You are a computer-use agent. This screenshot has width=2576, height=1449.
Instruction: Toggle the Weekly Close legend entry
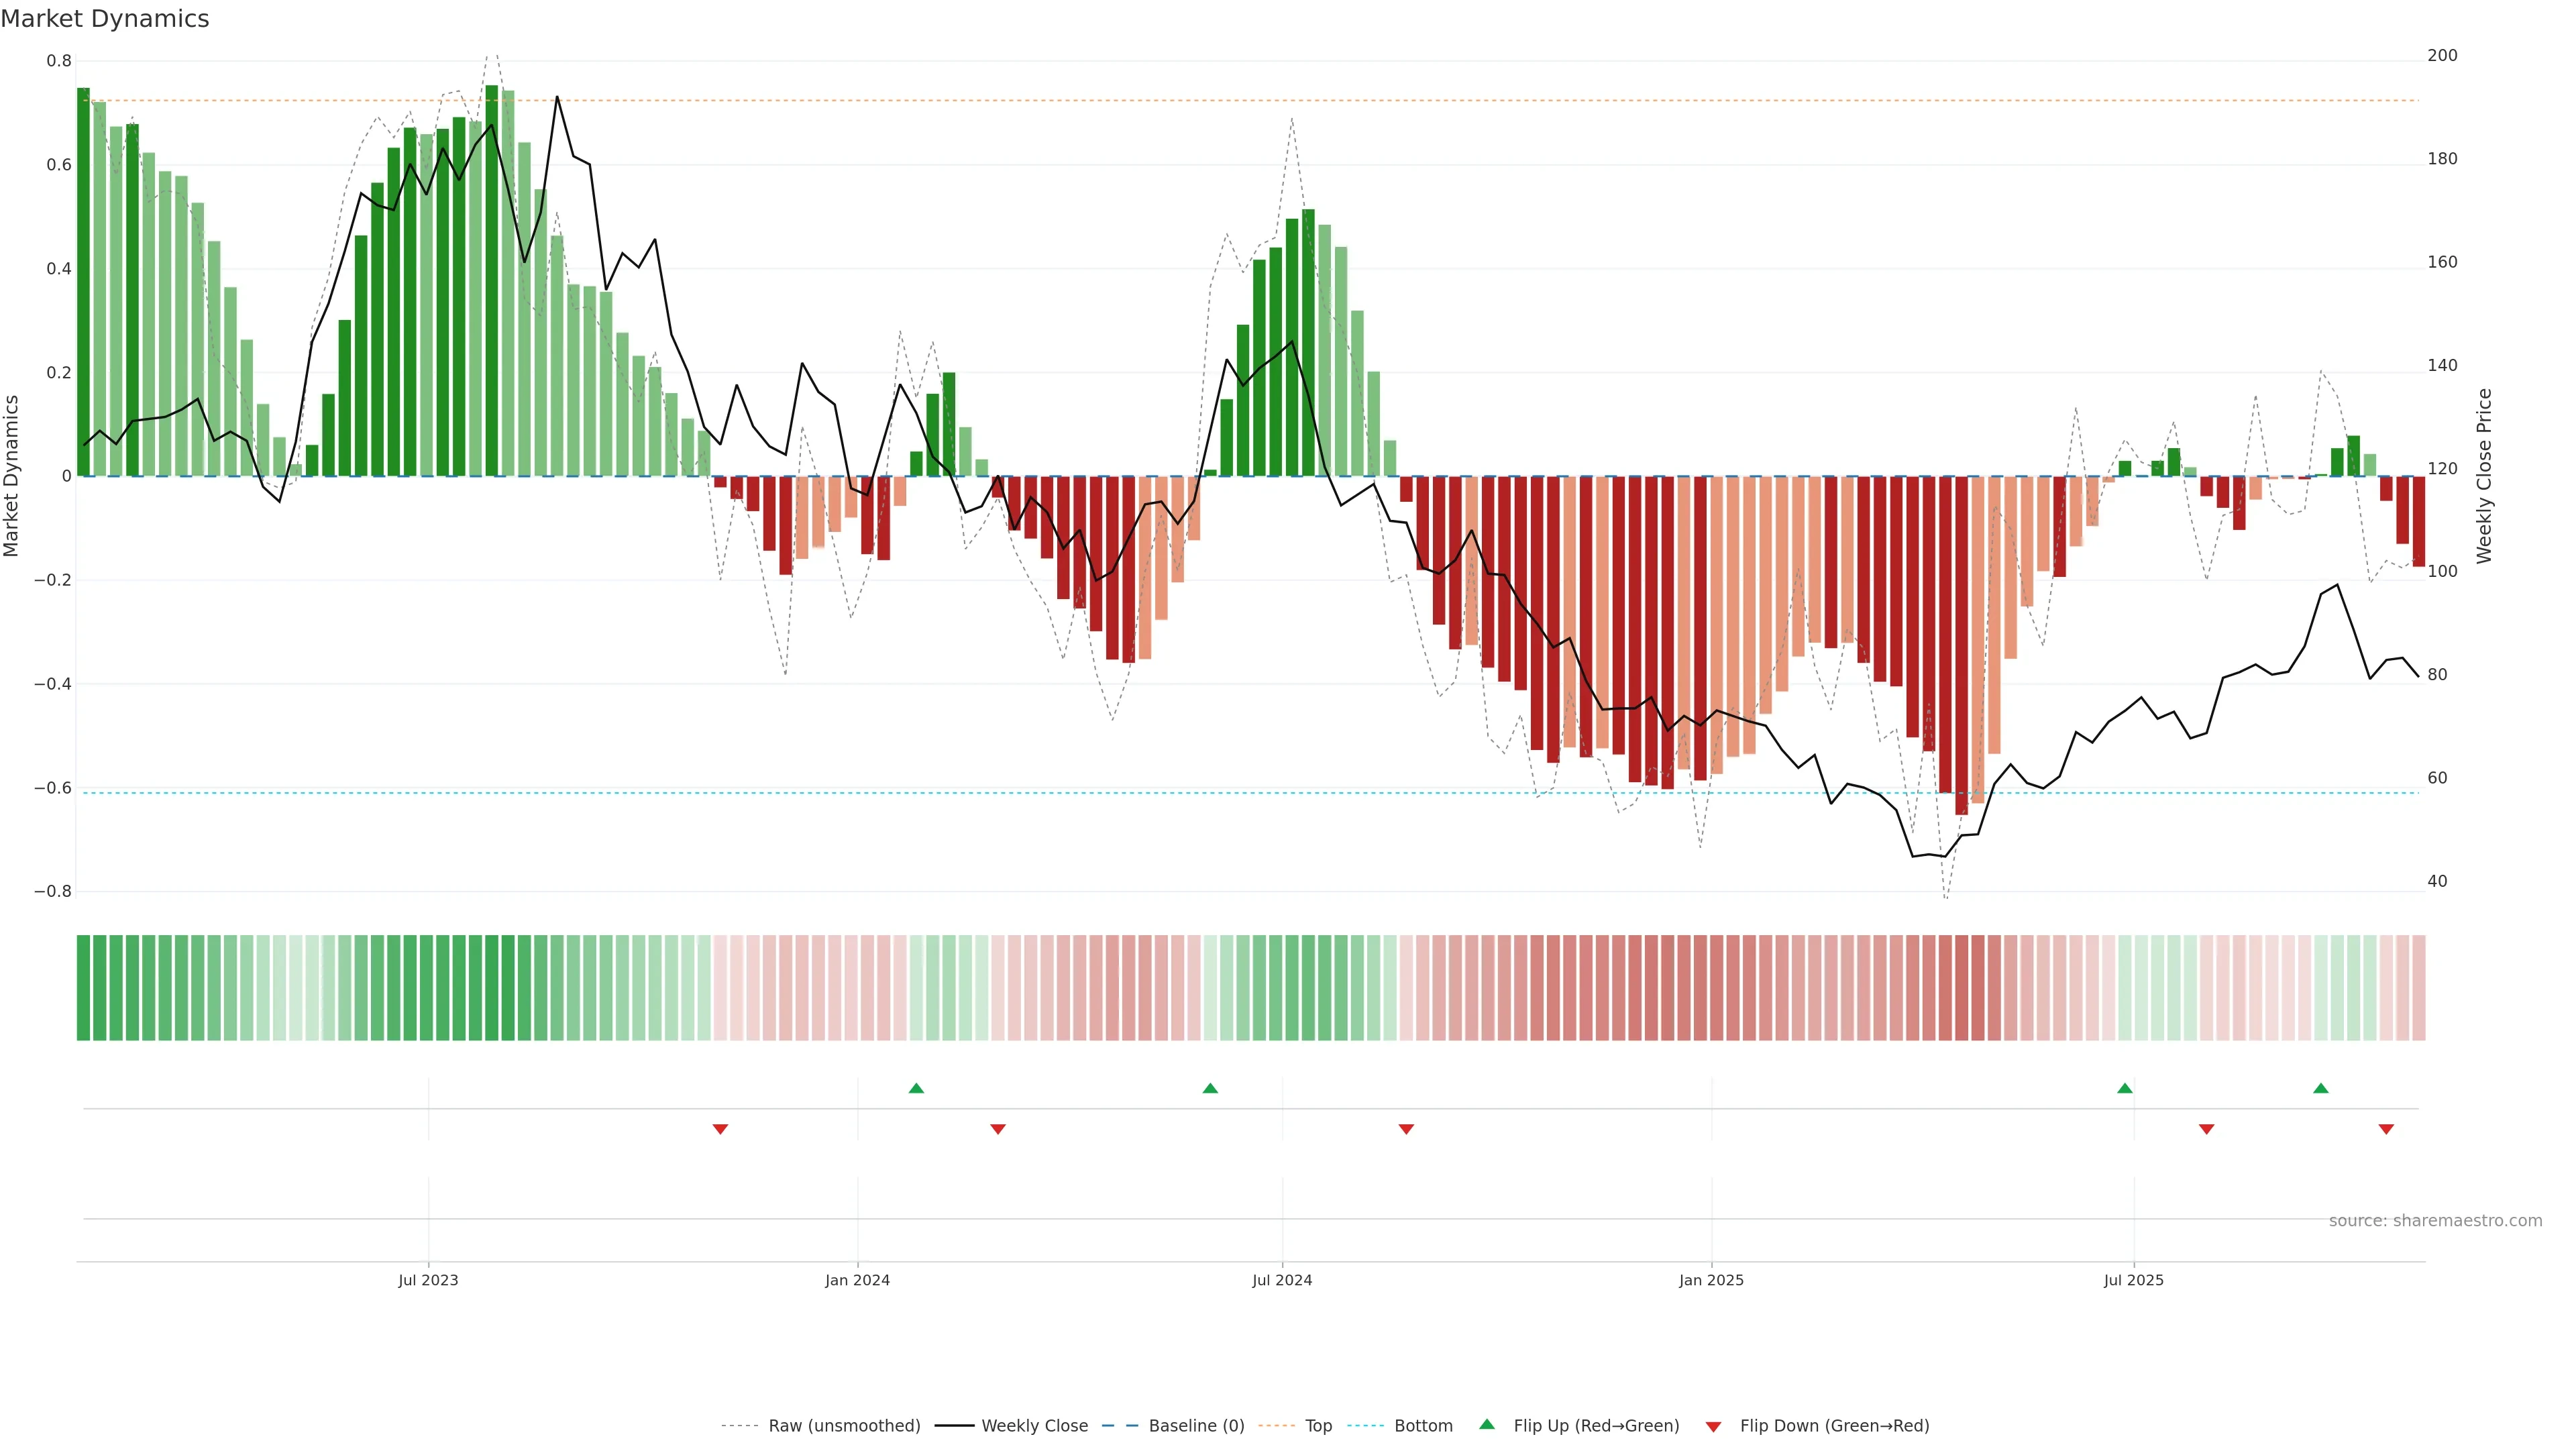click(x=1034, y=1426)
